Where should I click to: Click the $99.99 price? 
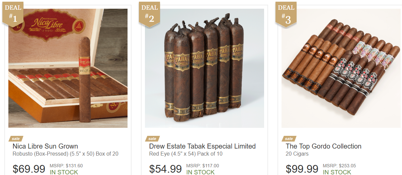[302, 169]
